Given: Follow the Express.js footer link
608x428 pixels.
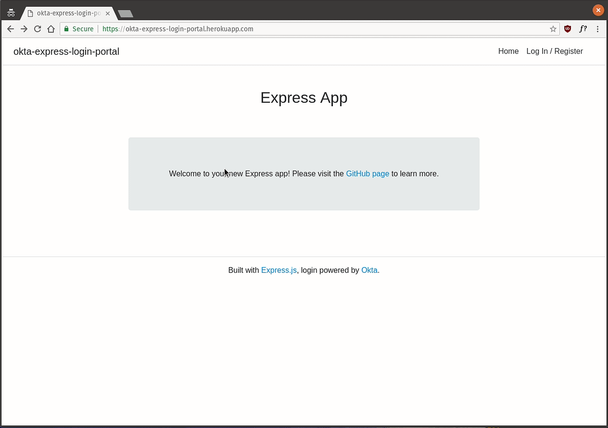Looking at the screenshot, I should [x=279, y=270].
